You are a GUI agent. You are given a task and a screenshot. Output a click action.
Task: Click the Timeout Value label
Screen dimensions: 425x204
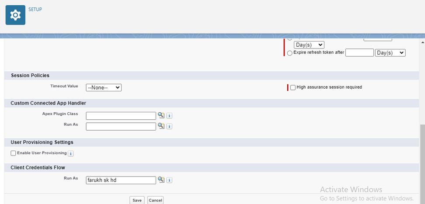pyautogui.click(x=64, y=86)
